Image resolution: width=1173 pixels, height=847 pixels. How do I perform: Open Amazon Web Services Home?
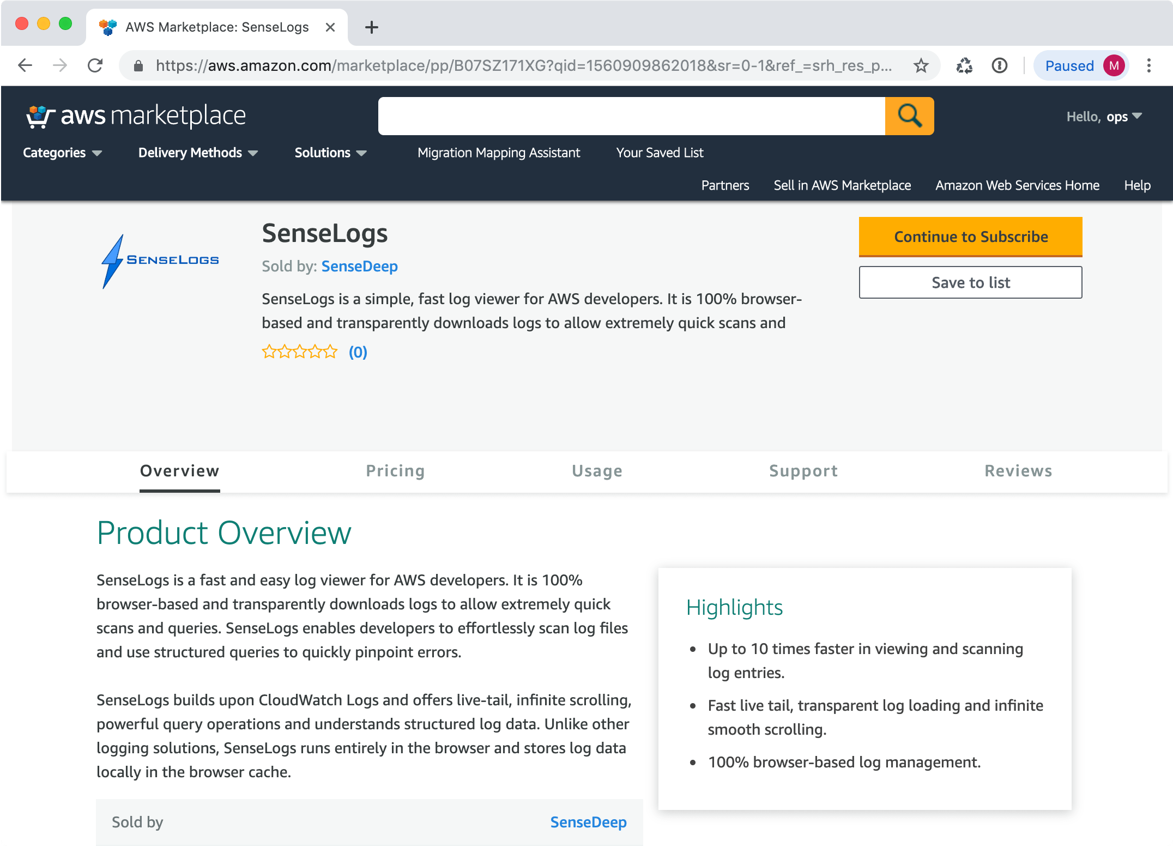pyautogui.click(x=1017, y=186)
